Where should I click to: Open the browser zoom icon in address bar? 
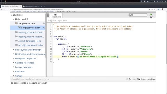click(152, 9)
